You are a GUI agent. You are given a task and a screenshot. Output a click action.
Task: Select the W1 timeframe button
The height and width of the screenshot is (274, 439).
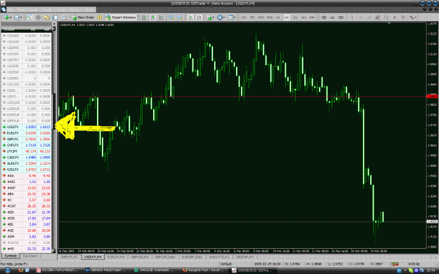point(303,18)
